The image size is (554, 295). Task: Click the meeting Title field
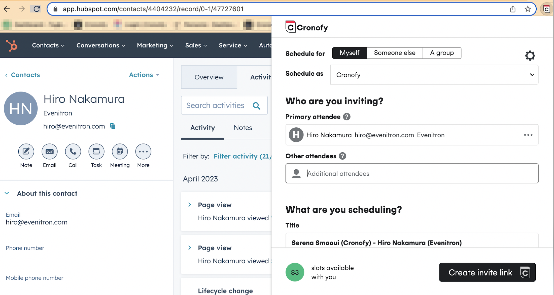coord(412,240)
